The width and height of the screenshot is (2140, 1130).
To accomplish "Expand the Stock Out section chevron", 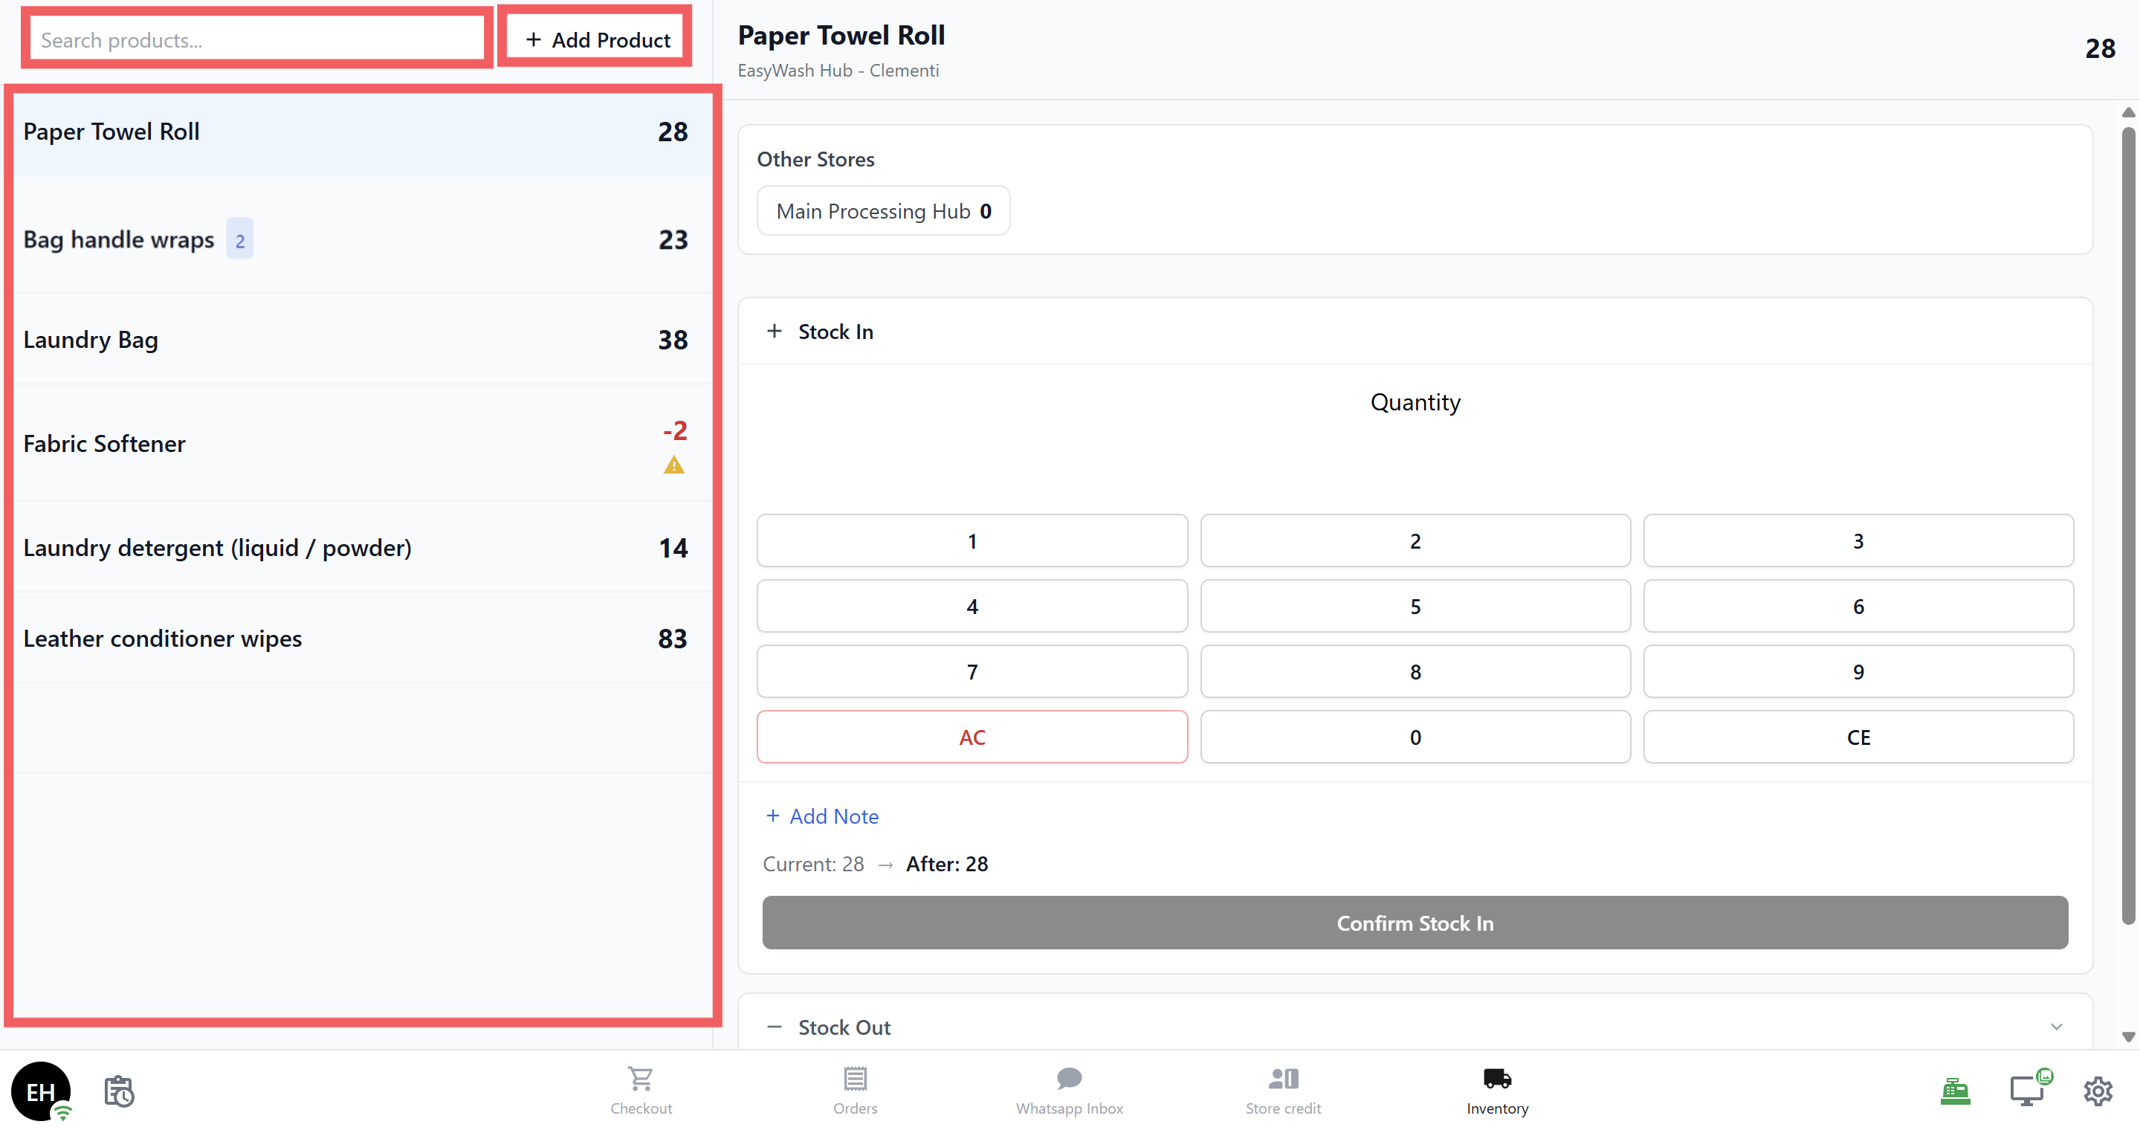I will click(2056, 1027).
